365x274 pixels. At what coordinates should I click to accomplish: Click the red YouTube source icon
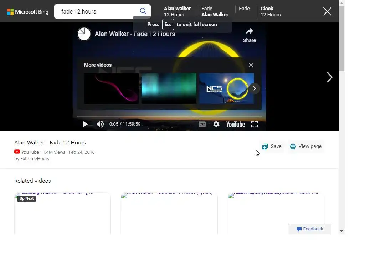click(x=17, y=152)
